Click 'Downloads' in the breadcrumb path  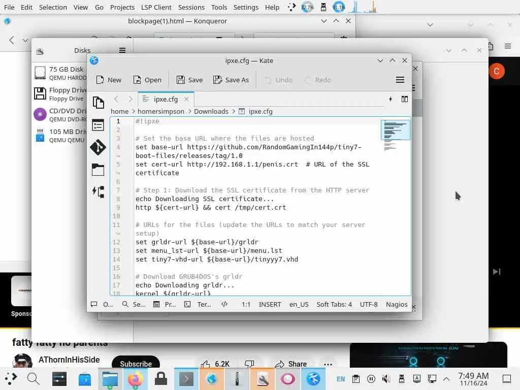[x=211, y=111]
